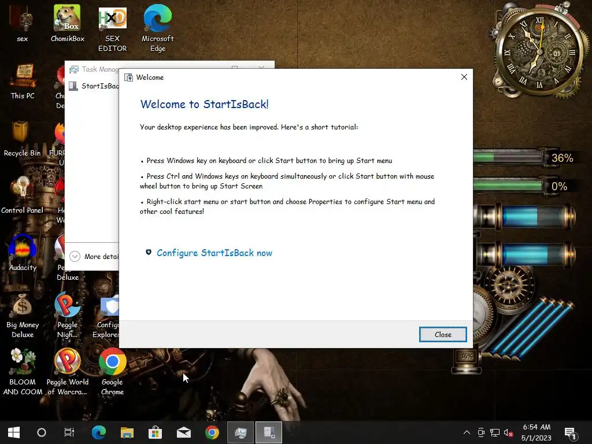Open Microsoft Store taskbar icon
This screenshot has height=444, width=592.
click(155, 432)
